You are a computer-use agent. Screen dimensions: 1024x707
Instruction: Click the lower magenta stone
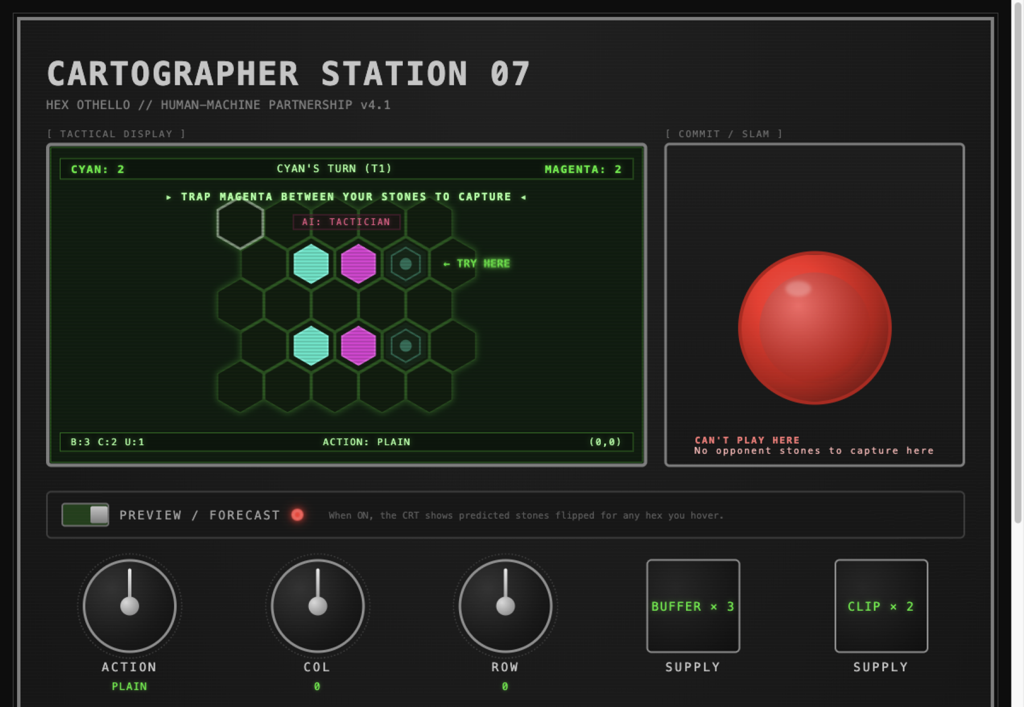coord(358,345)
